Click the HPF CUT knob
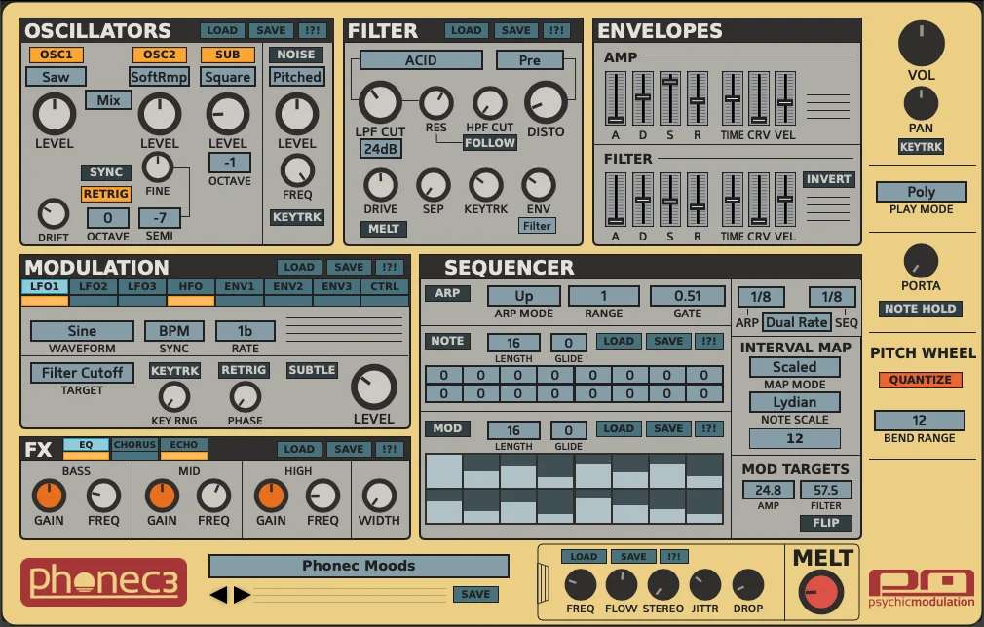 (x=489, y=103)
